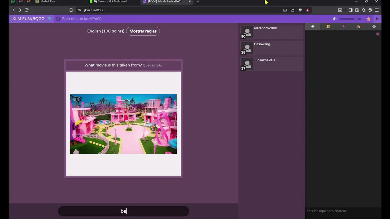Select player elefantito2000 in scoreboard
The width and height of the screenshot is (390, 219).
pyautogui.click(x=272, y=32)
